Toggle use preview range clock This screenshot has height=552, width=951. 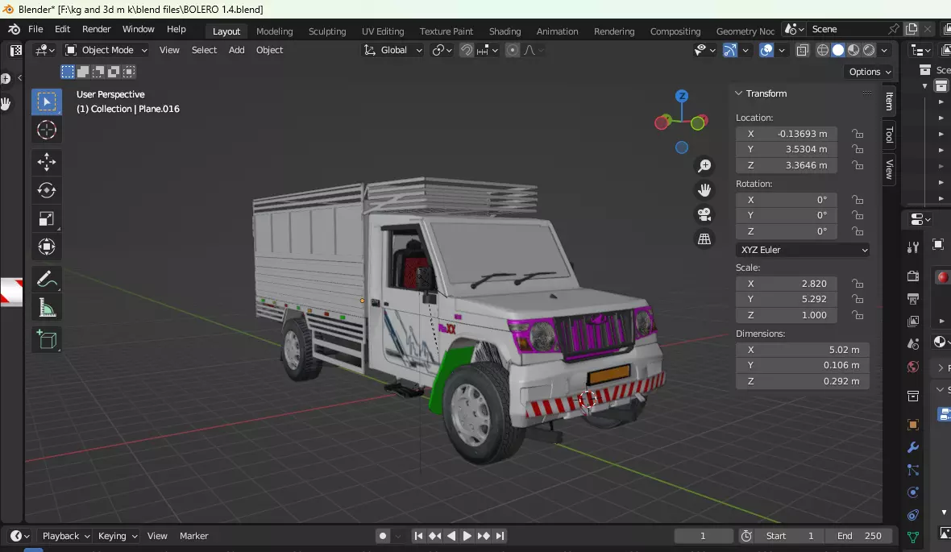click(x=746, y=536)
